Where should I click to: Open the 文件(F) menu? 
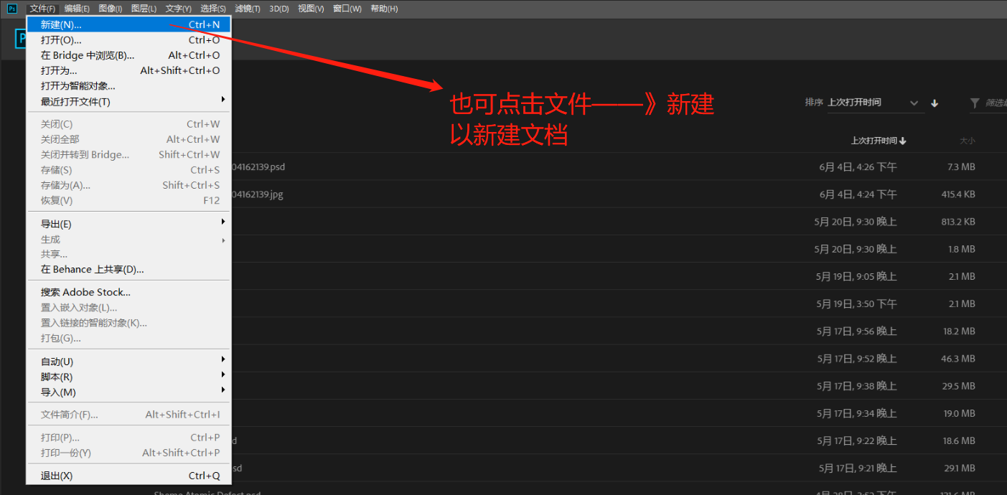42,9
